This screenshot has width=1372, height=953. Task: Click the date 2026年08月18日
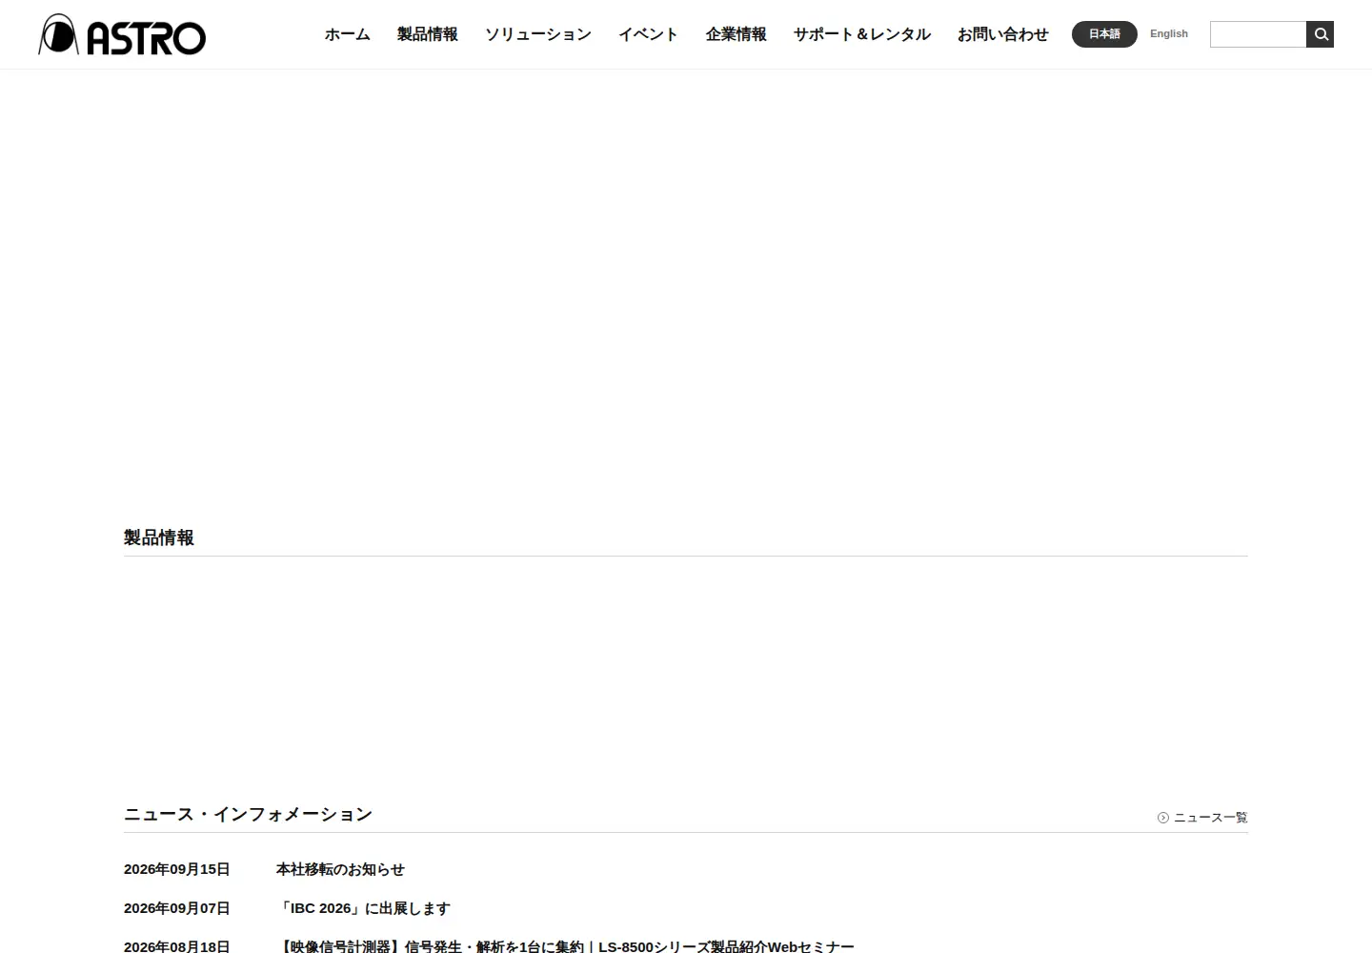click(x=177, y=946)
